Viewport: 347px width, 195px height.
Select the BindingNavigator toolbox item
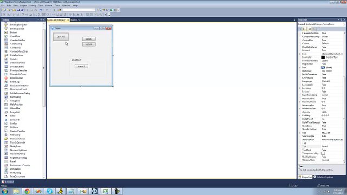pyautogui.click(x=18, y=25)
